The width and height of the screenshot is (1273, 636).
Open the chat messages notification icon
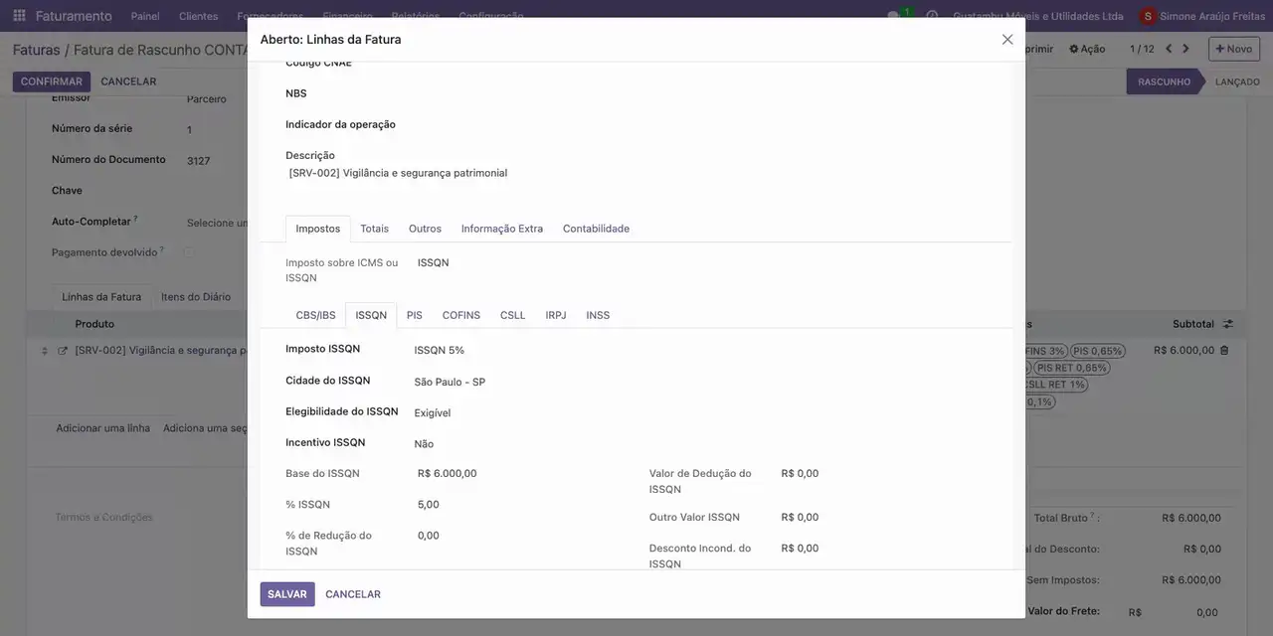pos(894,16)
